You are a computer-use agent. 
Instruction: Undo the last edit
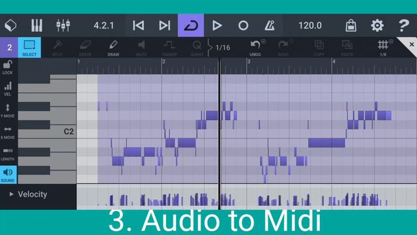coord(255,48)
